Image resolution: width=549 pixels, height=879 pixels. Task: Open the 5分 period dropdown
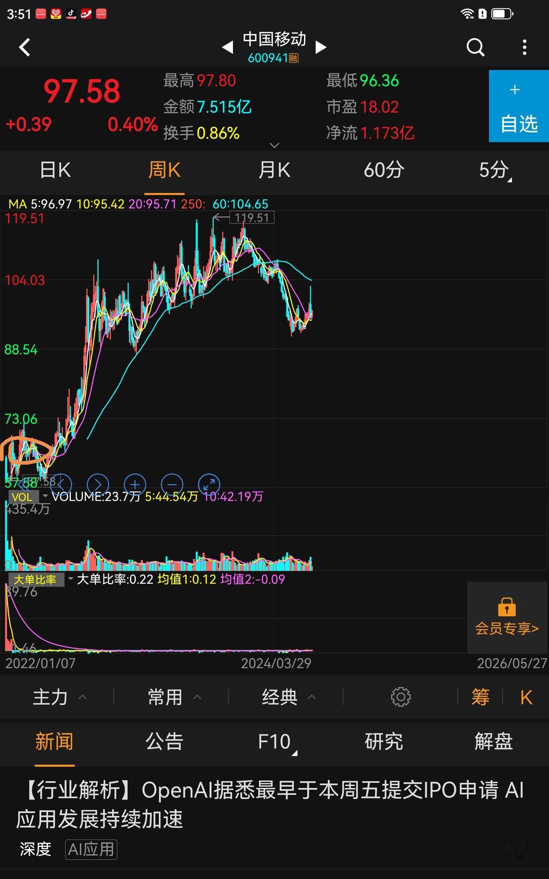point(495,171)
